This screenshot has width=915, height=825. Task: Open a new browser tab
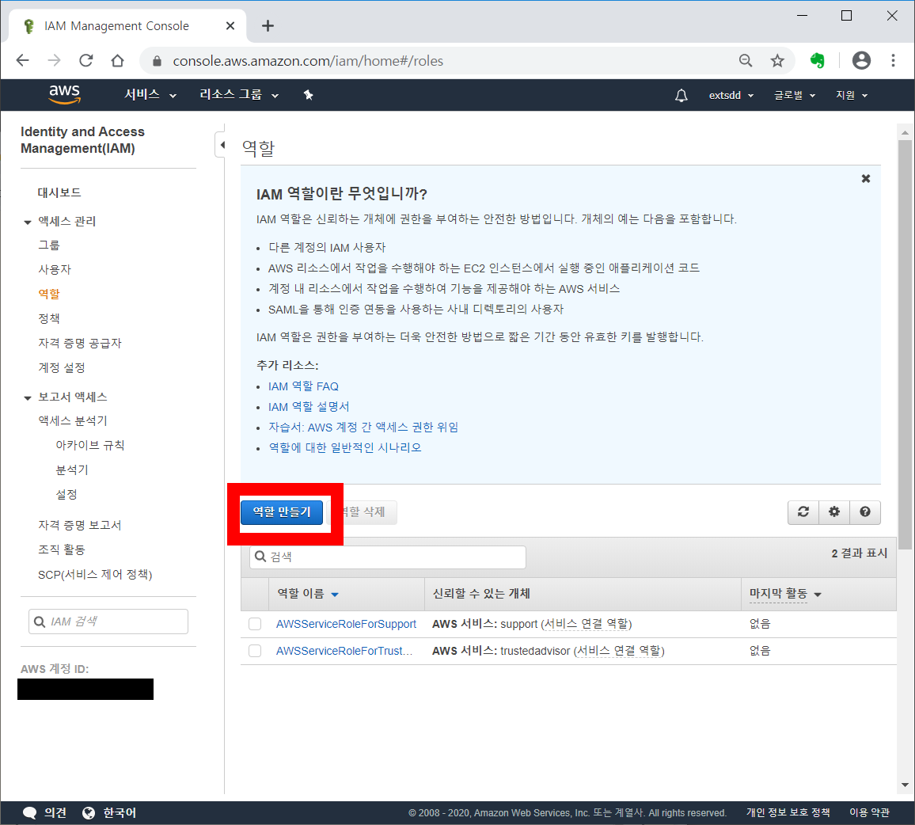click(268, 25)
